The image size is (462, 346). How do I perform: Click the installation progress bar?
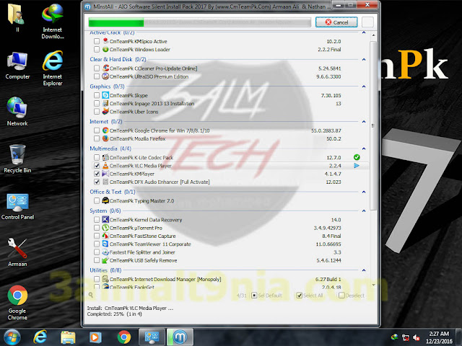[199, 22]
